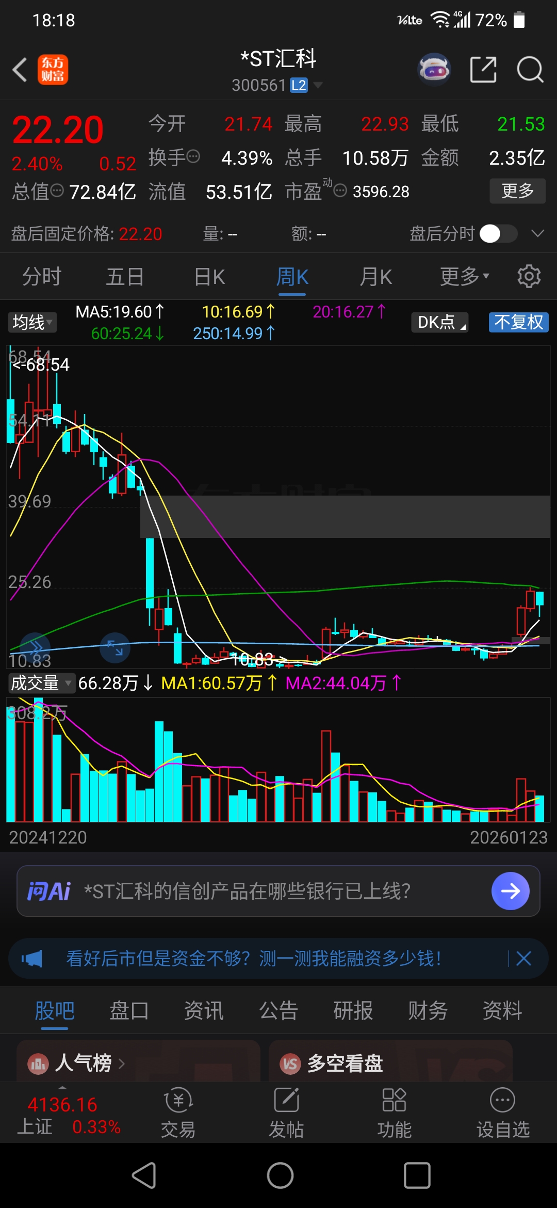Tap the 东方财富 orange logo
The height and width of the screenshot is (1208, 557).
[x=53, y=70]
